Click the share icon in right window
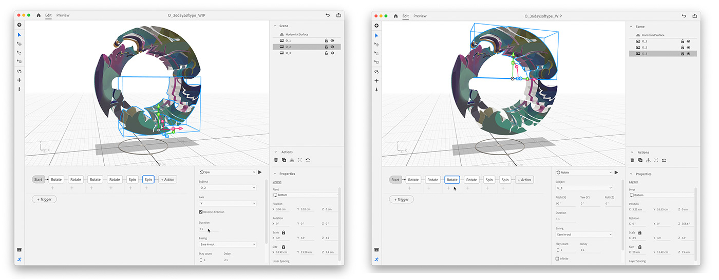Viewport: 719px width, 280px height. pos(694,16)
